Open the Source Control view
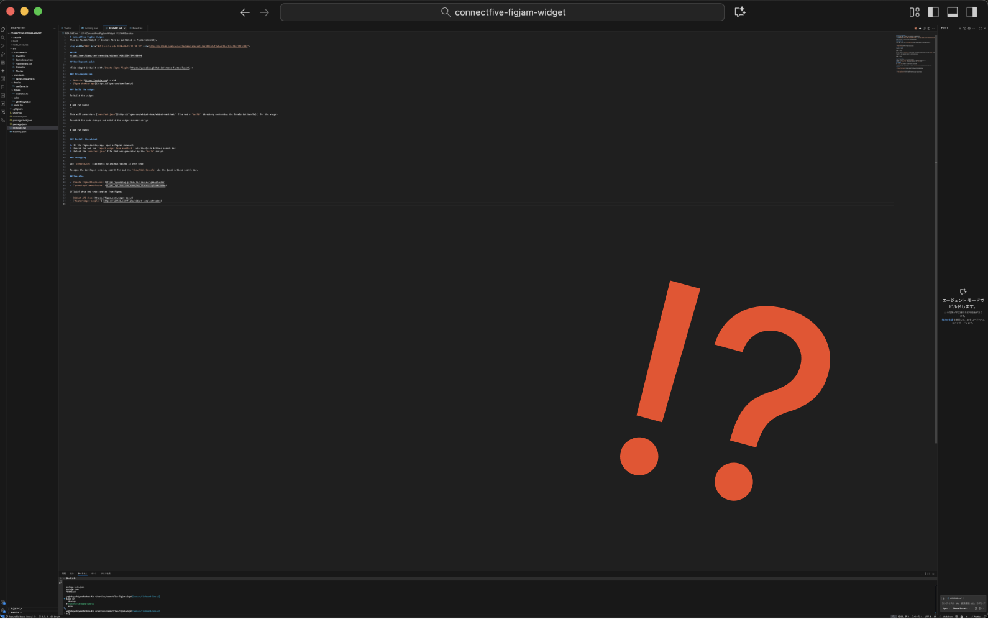Screen dimensions: 988x619 click(3, 46)
